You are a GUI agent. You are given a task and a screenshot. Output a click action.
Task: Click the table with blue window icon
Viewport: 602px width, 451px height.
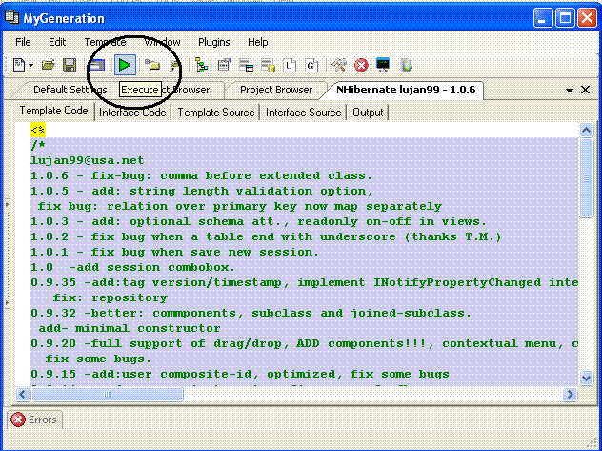pyautogui.click(x=246, y=65)
